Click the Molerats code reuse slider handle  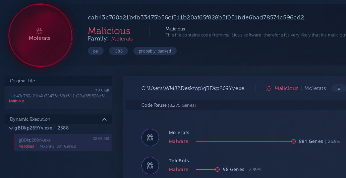[293, 142]
